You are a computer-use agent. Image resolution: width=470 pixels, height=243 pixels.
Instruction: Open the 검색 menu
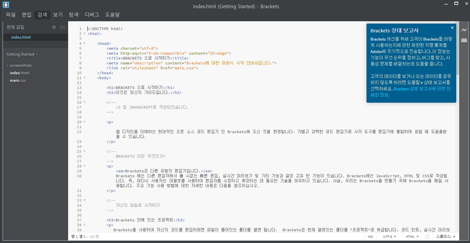(42, 15)
